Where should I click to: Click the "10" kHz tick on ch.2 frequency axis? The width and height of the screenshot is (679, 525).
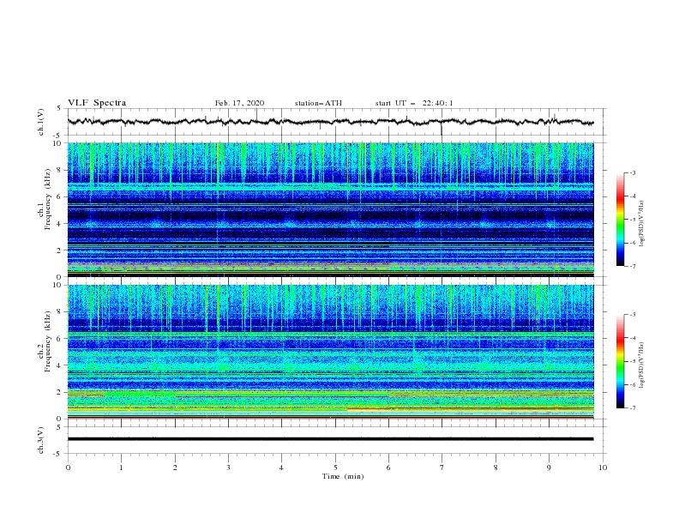pos(58,285)
